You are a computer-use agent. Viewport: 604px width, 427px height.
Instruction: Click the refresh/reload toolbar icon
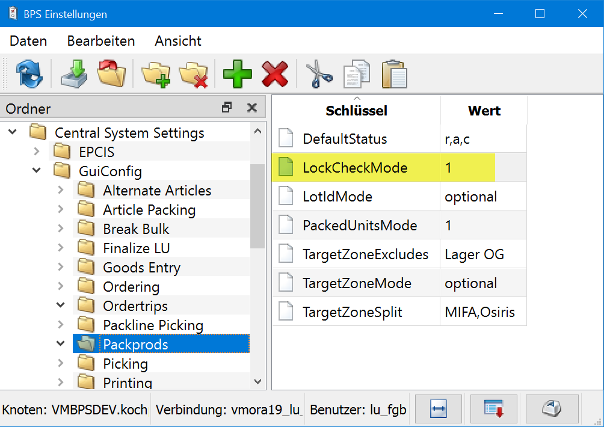pyautogui.click(x=28, y=75)
